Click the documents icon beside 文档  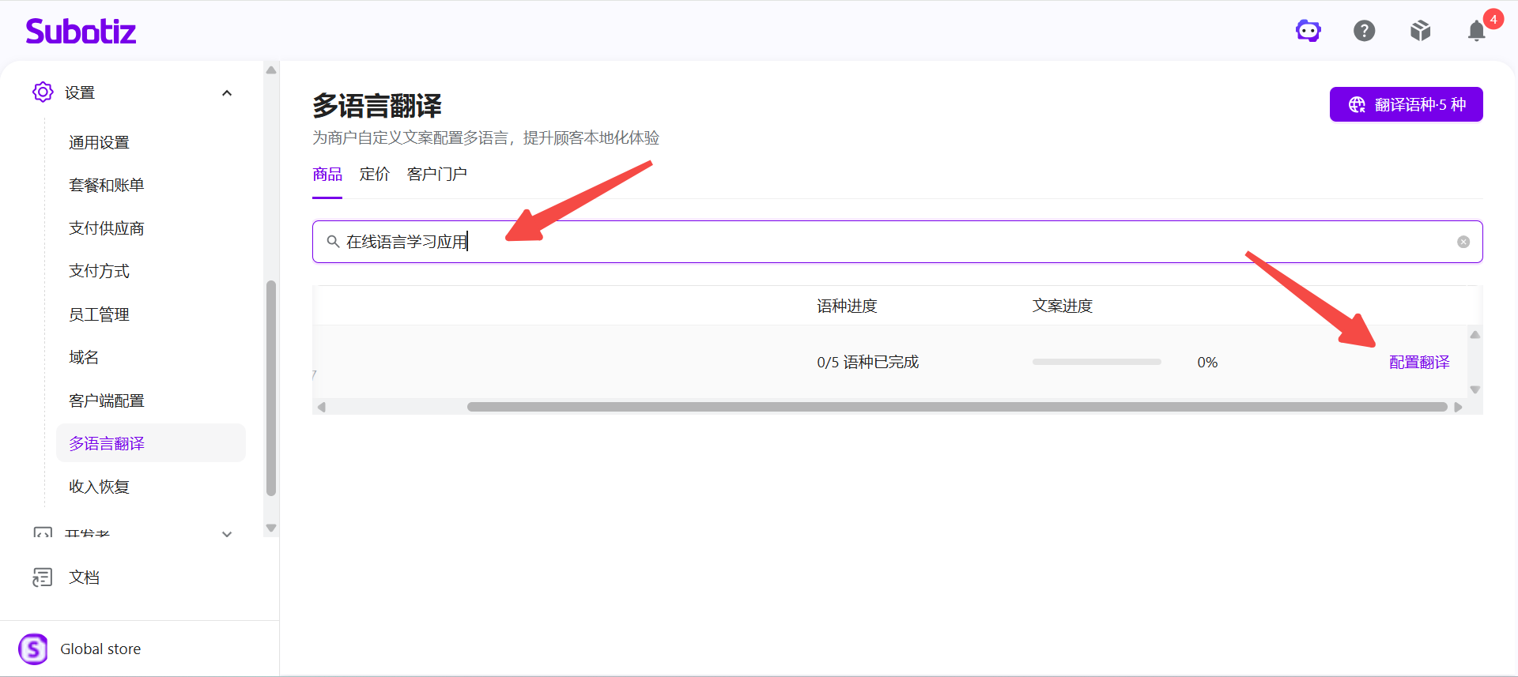pyautogui.click(x=43, y=577)
